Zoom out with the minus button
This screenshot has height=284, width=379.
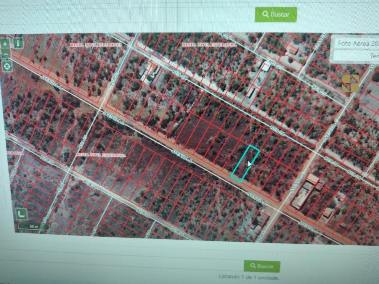coord(5,55)
